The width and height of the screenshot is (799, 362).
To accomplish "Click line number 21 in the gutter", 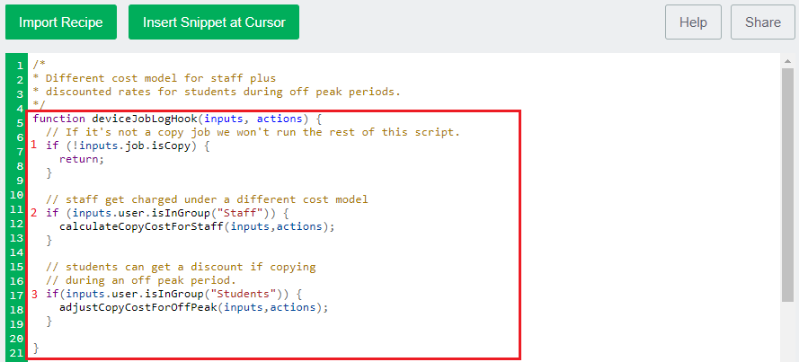I will pyautogui.click(x=17, y=353).
